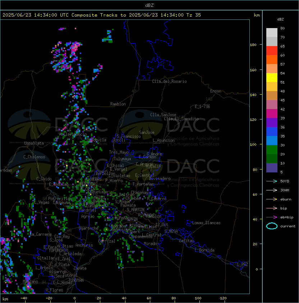Click the 'Tz 35' value in header
Image resolution: width=299 pixels, height=303 pixels.
coord(194,15)
